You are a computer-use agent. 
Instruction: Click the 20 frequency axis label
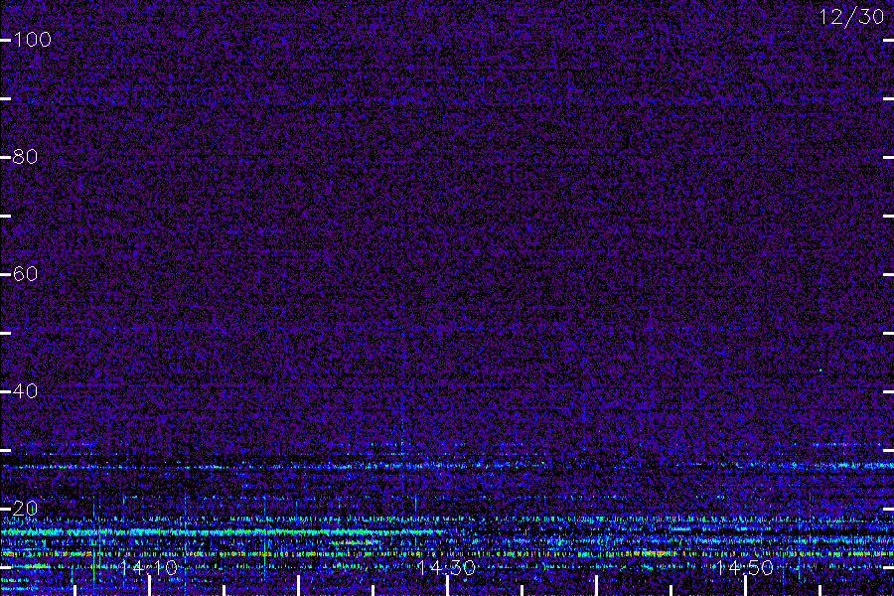(25, 508)
